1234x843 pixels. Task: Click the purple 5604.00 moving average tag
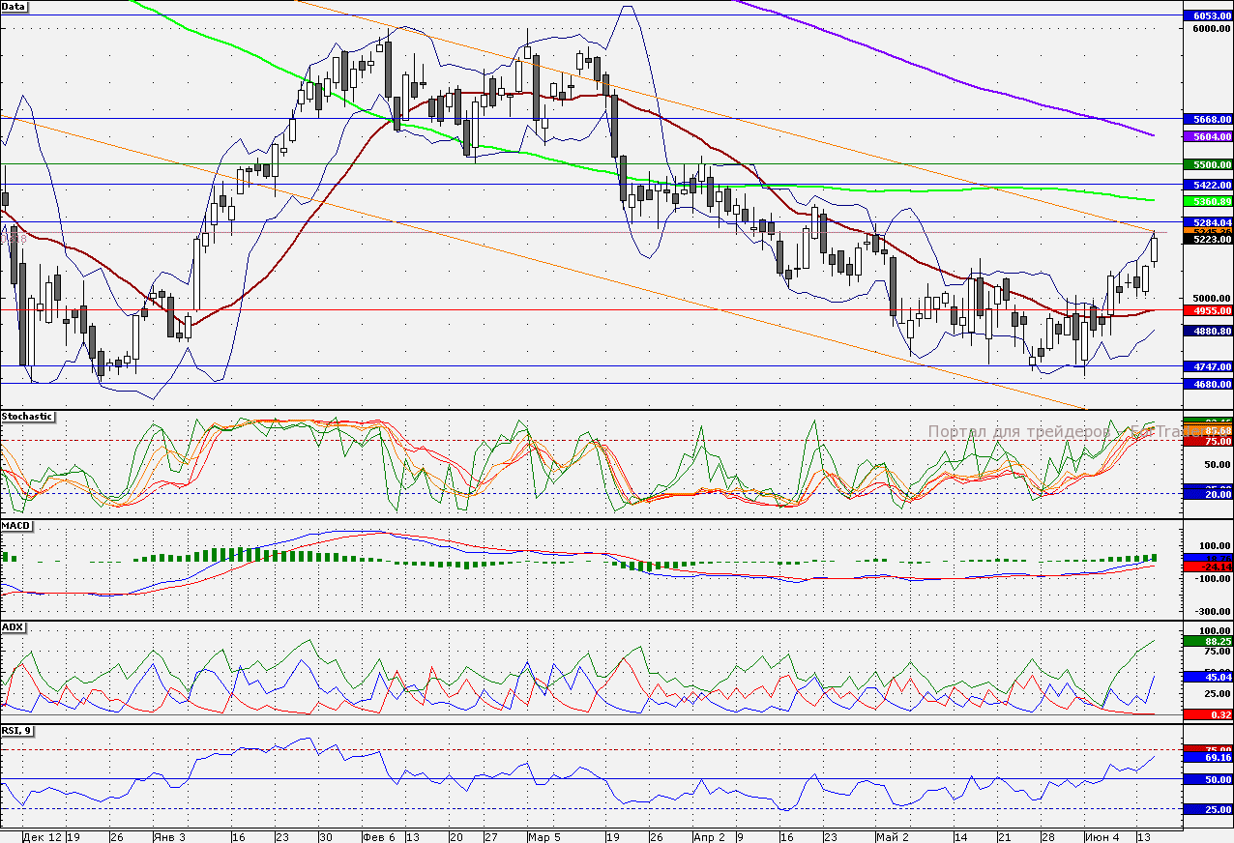tap(1209, 137)
